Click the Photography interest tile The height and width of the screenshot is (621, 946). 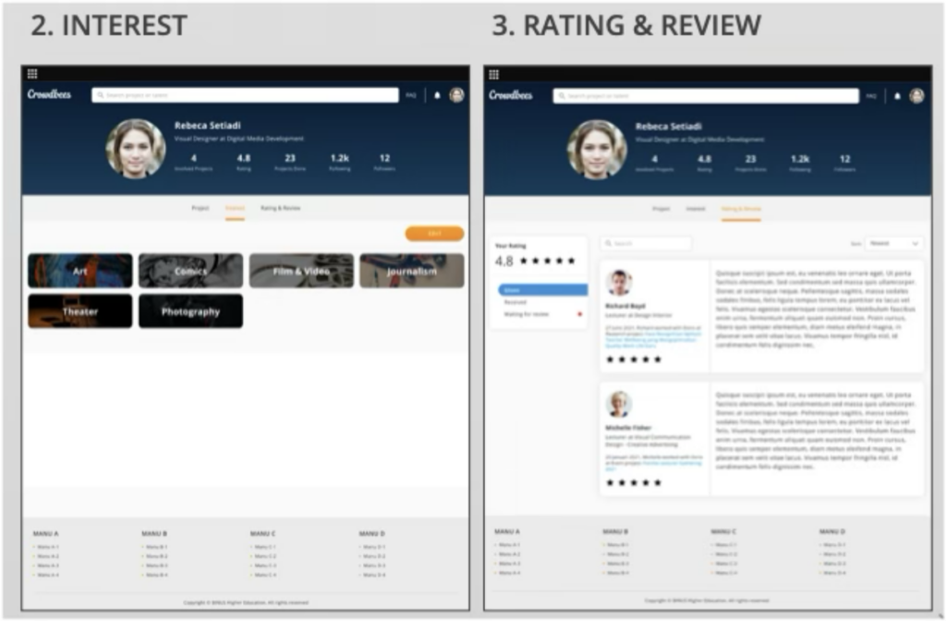click(x=190, y=311)
